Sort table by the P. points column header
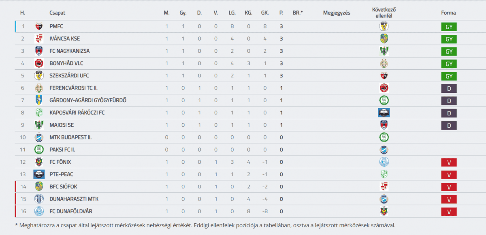 tap(281, 13)
